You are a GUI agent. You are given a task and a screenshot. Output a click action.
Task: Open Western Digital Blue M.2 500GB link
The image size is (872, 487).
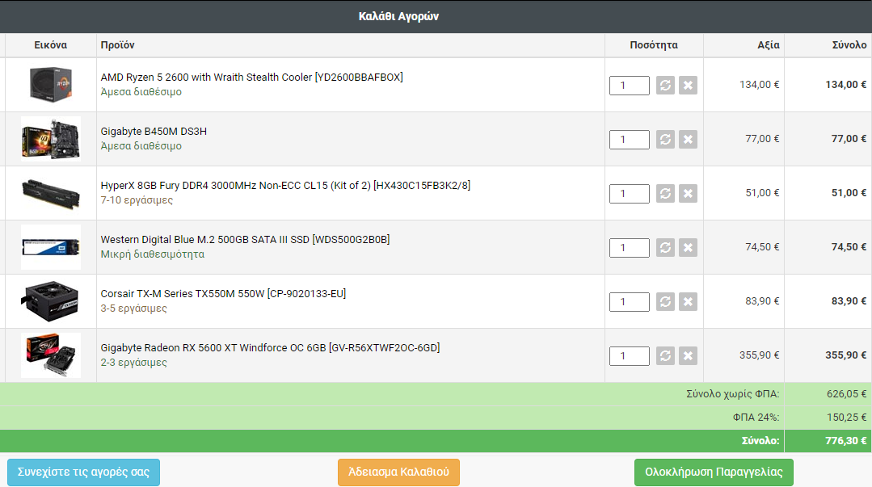point(245,240)
